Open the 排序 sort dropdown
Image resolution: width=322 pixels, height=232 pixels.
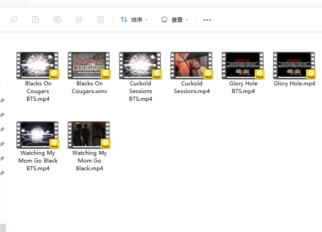coord(134,20)
